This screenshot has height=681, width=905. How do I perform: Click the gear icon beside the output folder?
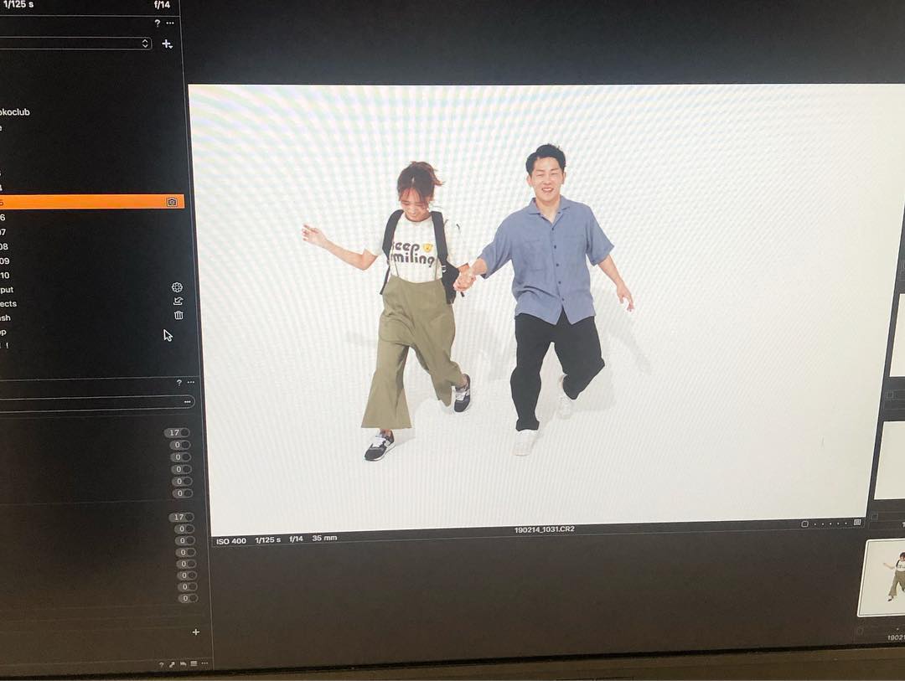177,287
